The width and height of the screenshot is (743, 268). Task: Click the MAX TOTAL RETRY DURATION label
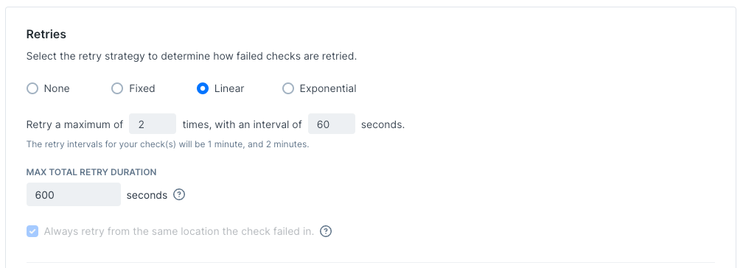point(91,172)
